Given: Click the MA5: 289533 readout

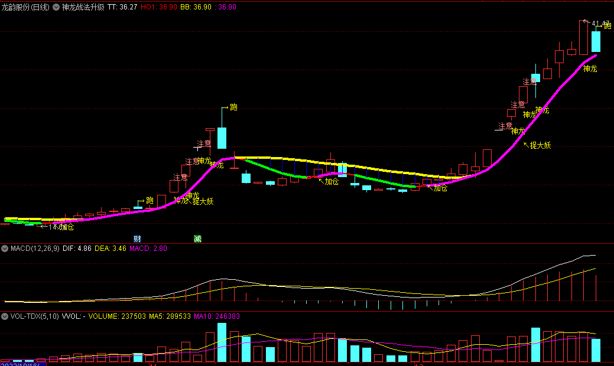Looking at the screenshot, I should point(170,316).
